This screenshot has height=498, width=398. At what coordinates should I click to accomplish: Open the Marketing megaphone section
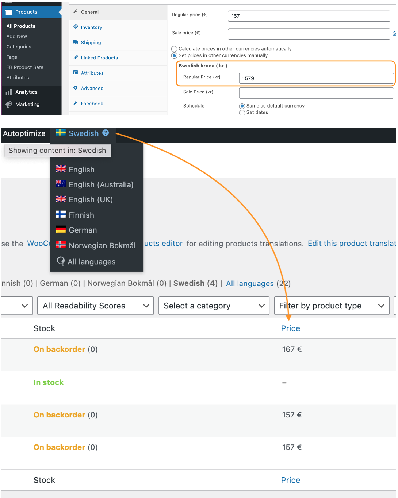pyautogui.click(x=27, y=104)
